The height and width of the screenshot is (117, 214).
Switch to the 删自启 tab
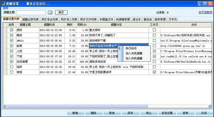(148, 19)
